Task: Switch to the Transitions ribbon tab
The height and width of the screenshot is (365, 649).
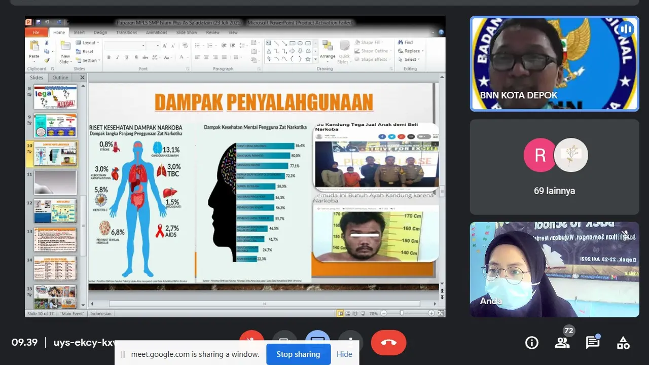Action: point(126,32)
